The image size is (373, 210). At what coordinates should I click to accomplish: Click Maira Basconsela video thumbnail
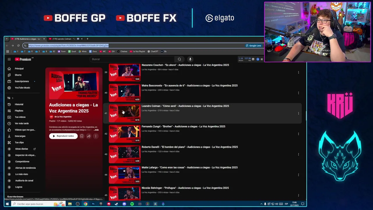point(124,93)
